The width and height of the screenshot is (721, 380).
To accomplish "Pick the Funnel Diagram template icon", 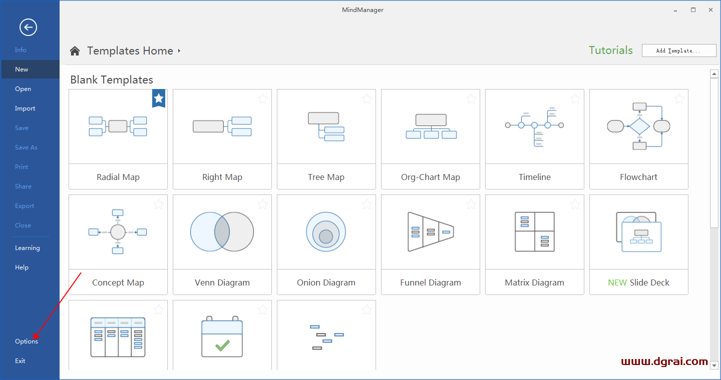I will point(431,231).
